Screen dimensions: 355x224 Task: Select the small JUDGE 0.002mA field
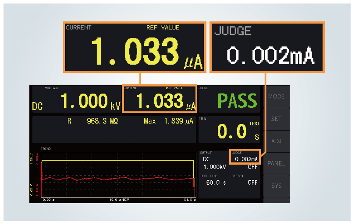(x=245, y=157)
